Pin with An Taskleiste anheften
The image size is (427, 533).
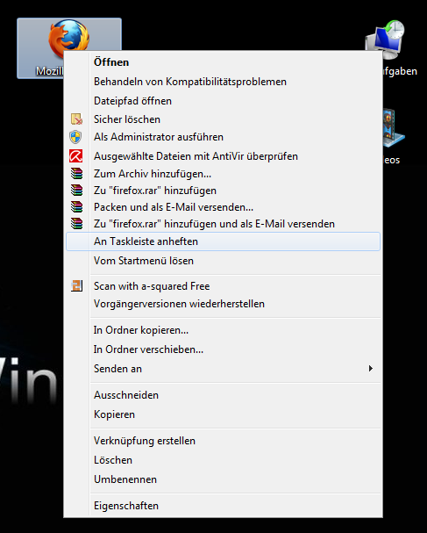223,241
